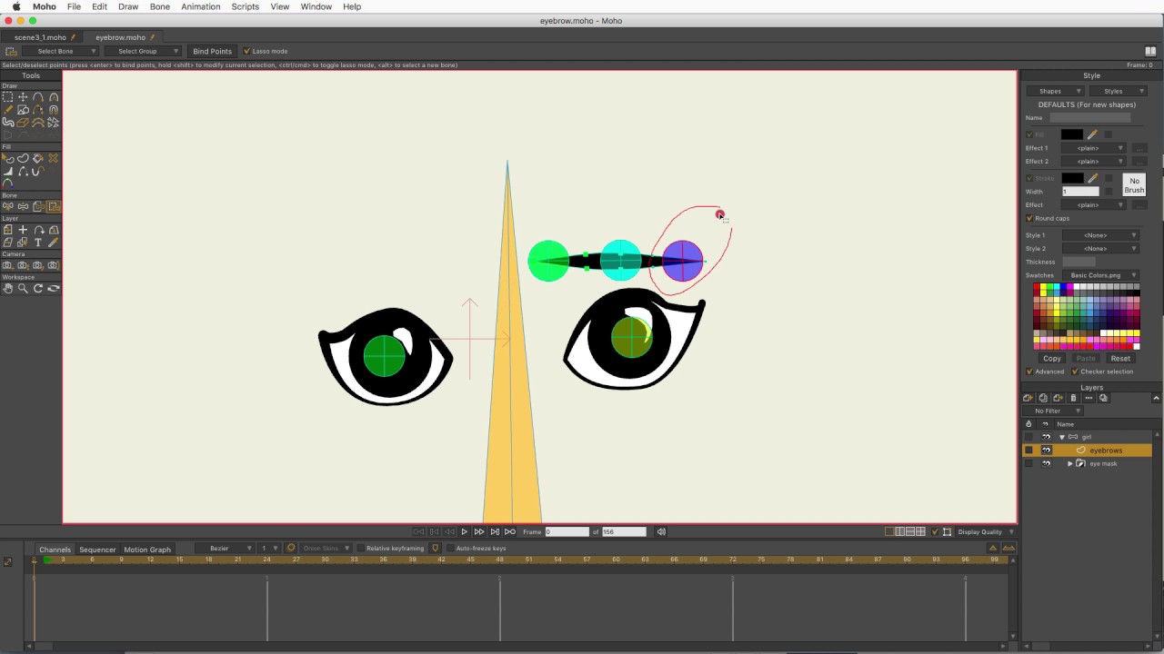Select the Track Camera tool

pos(7,265)
